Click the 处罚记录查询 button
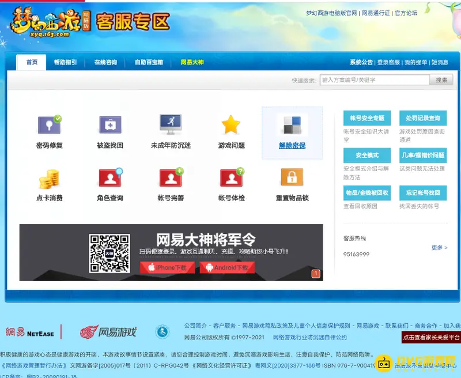This screenshot has height=378, width=461. point(423,118)
